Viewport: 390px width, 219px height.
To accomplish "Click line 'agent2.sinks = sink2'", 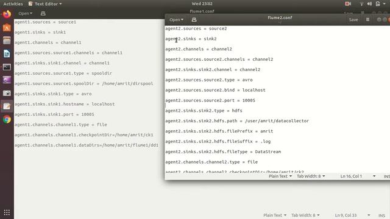I will 191,39.
